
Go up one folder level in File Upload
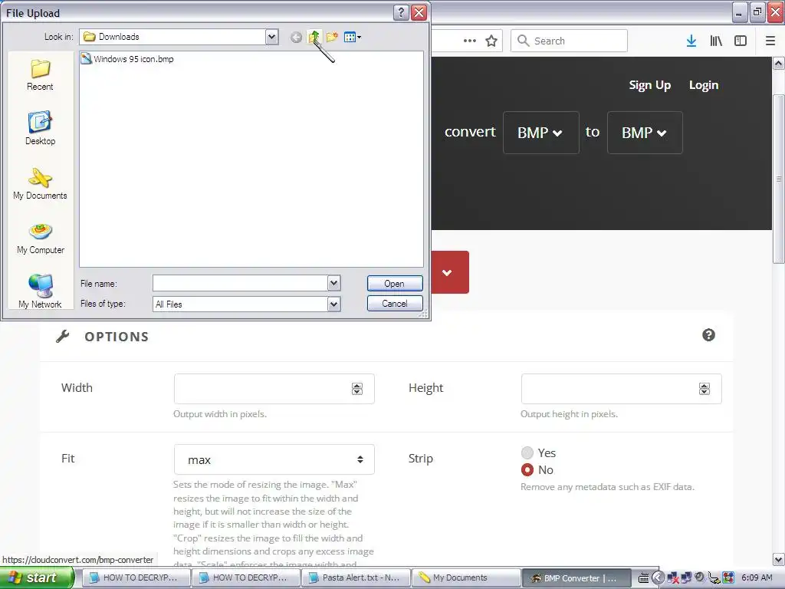pos(314,37)
